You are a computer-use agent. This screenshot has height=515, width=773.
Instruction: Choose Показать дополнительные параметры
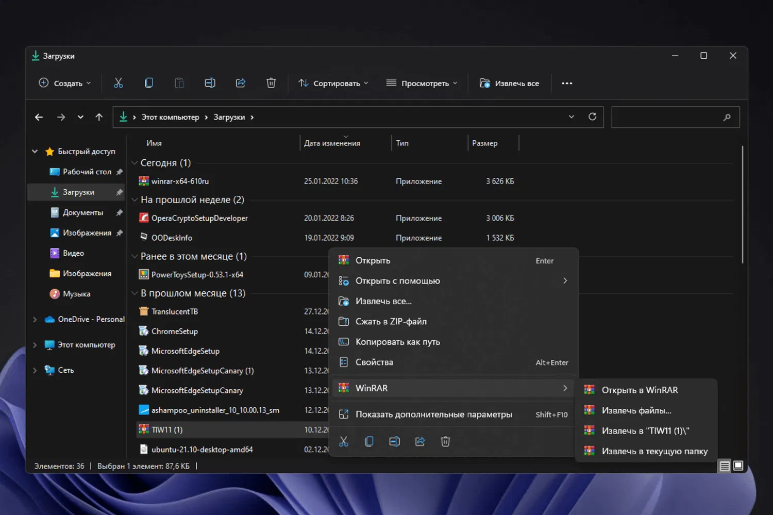tap(453, 414)
